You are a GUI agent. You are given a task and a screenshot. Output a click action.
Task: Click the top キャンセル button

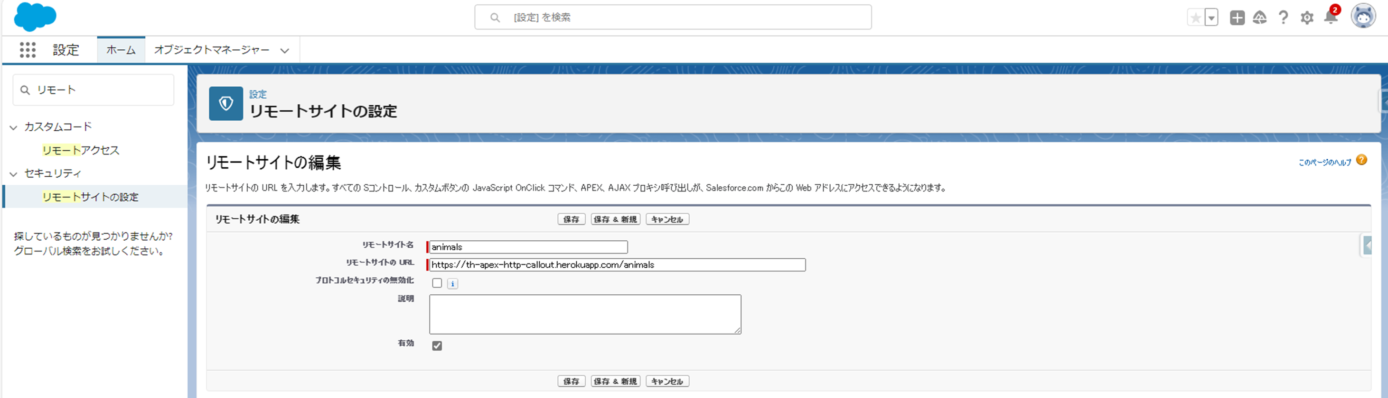coord(667,219)
